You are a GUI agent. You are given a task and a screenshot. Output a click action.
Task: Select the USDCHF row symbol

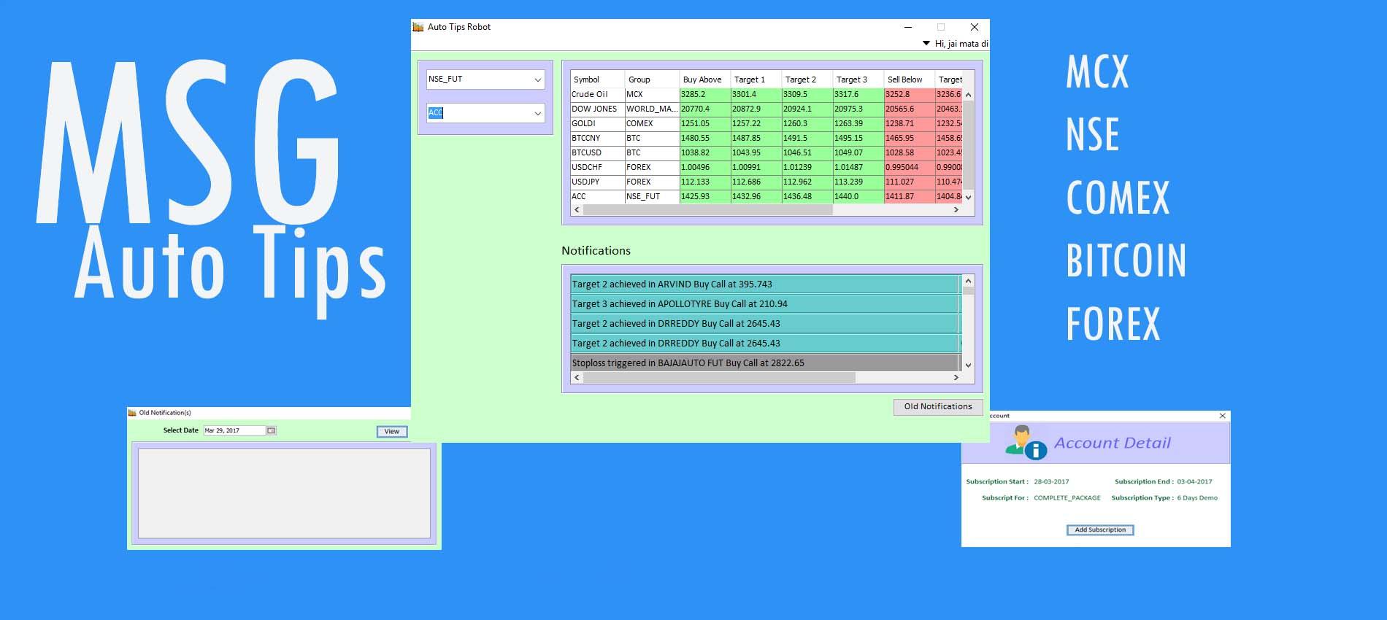click(x=597, y=168)
